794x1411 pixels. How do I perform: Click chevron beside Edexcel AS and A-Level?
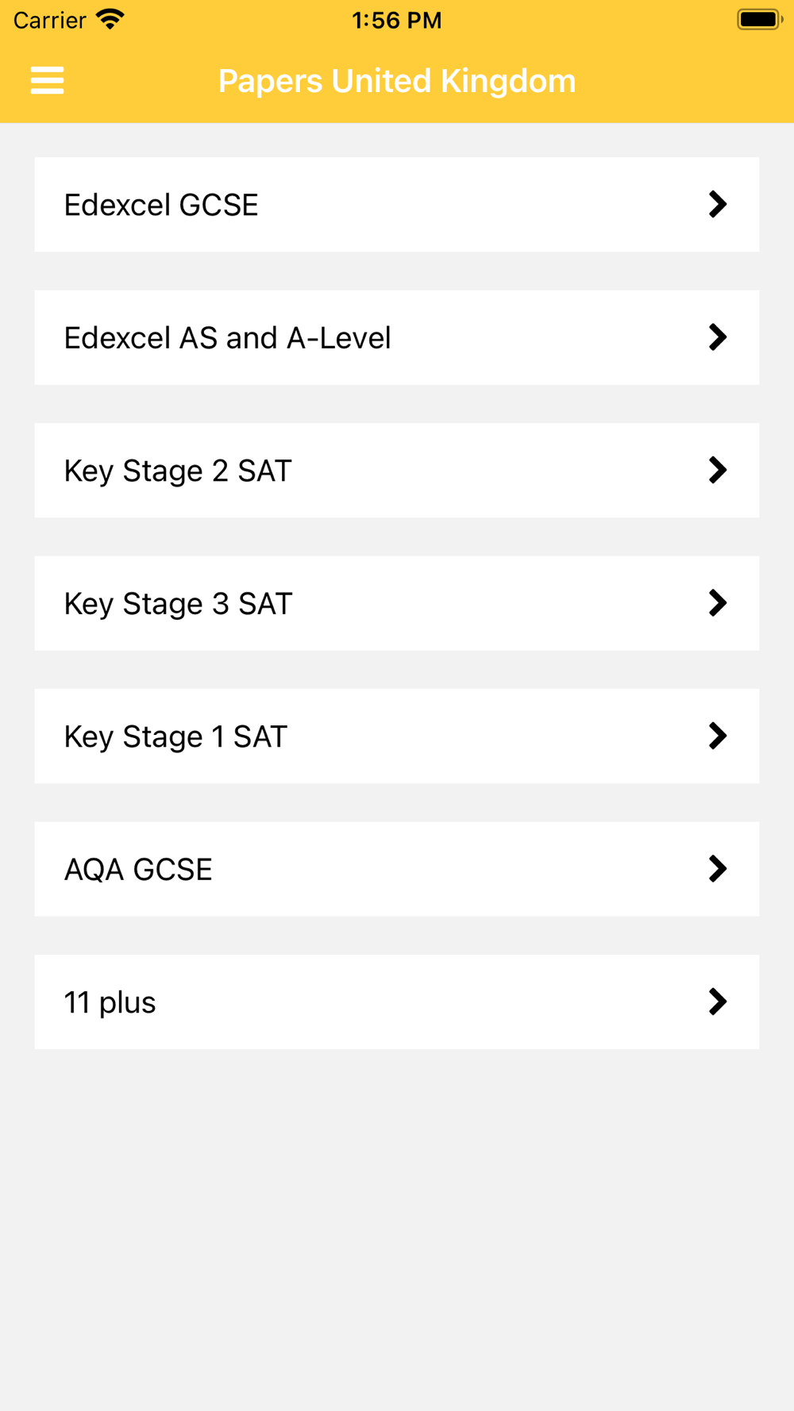pos(718,337)
